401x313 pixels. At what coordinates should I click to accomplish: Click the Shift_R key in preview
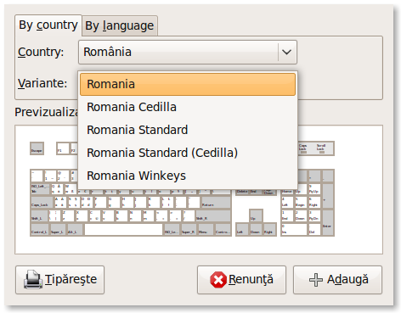(213, 216)
